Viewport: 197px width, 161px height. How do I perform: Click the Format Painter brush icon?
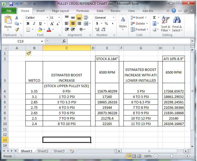(17, 30)
